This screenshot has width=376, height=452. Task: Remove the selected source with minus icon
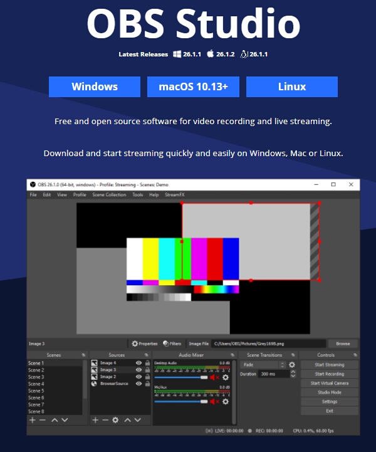pyautogui.click(x=105, y=420)
